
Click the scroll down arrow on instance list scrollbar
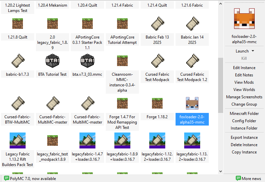coord(221,171)
